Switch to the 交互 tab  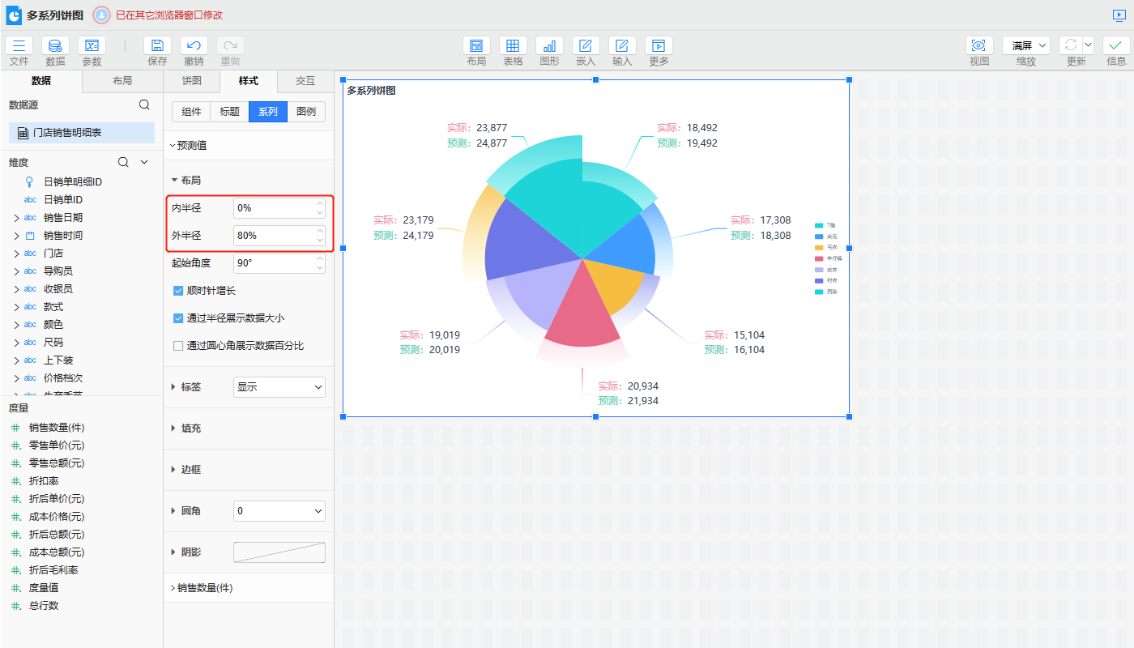(x=305, y=81)
